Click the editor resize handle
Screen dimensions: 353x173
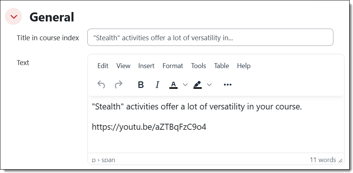point(340,161)
